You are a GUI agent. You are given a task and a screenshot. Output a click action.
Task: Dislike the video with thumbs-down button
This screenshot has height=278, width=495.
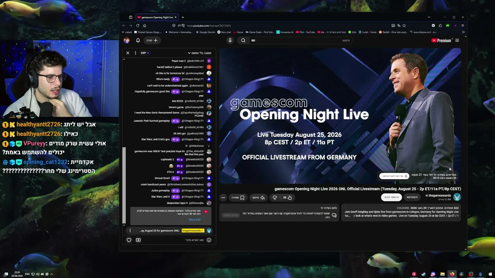[x=275, y=198]
